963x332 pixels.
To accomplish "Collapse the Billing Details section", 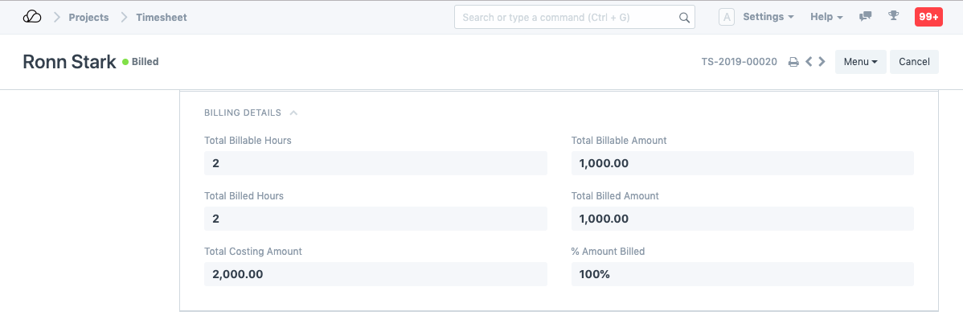I will [x=293, y=113].
